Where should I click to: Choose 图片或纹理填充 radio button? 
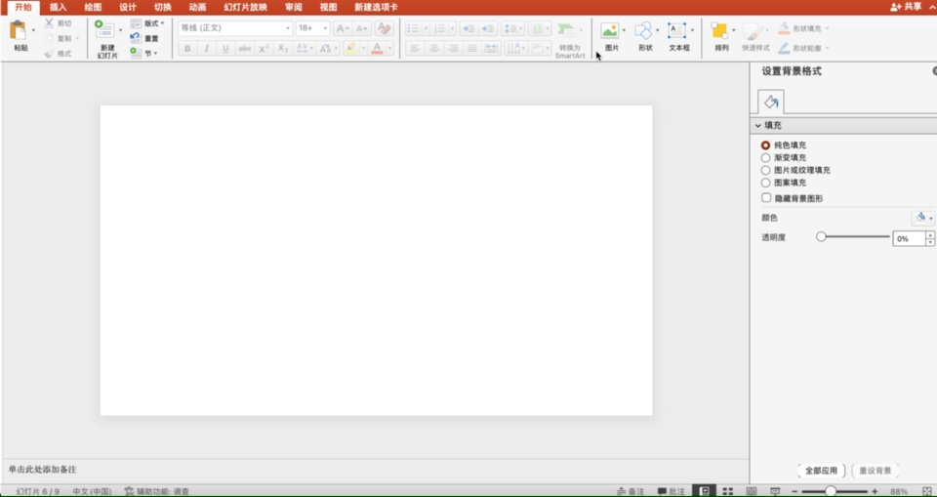tap(766, 170)
